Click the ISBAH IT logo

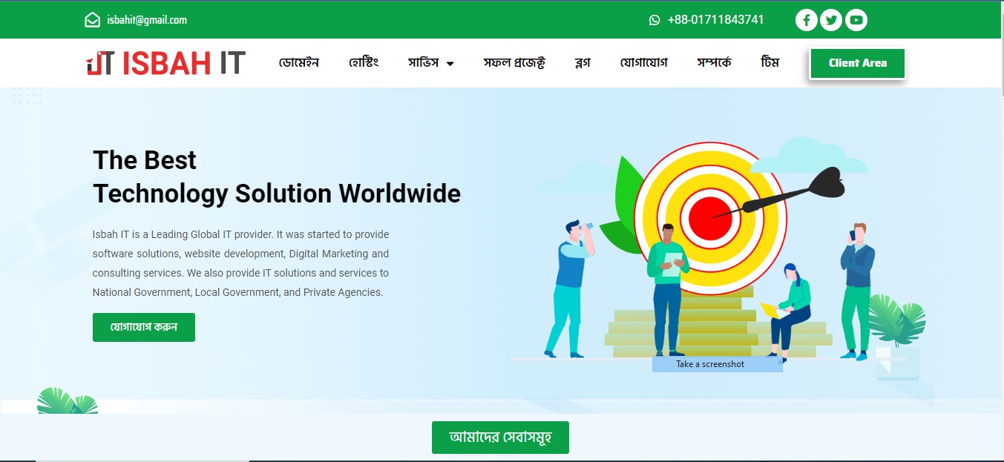click(x=165, y=63)
